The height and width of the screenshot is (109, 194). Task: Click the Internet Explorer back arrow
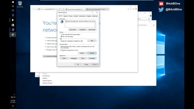point(32,9)
